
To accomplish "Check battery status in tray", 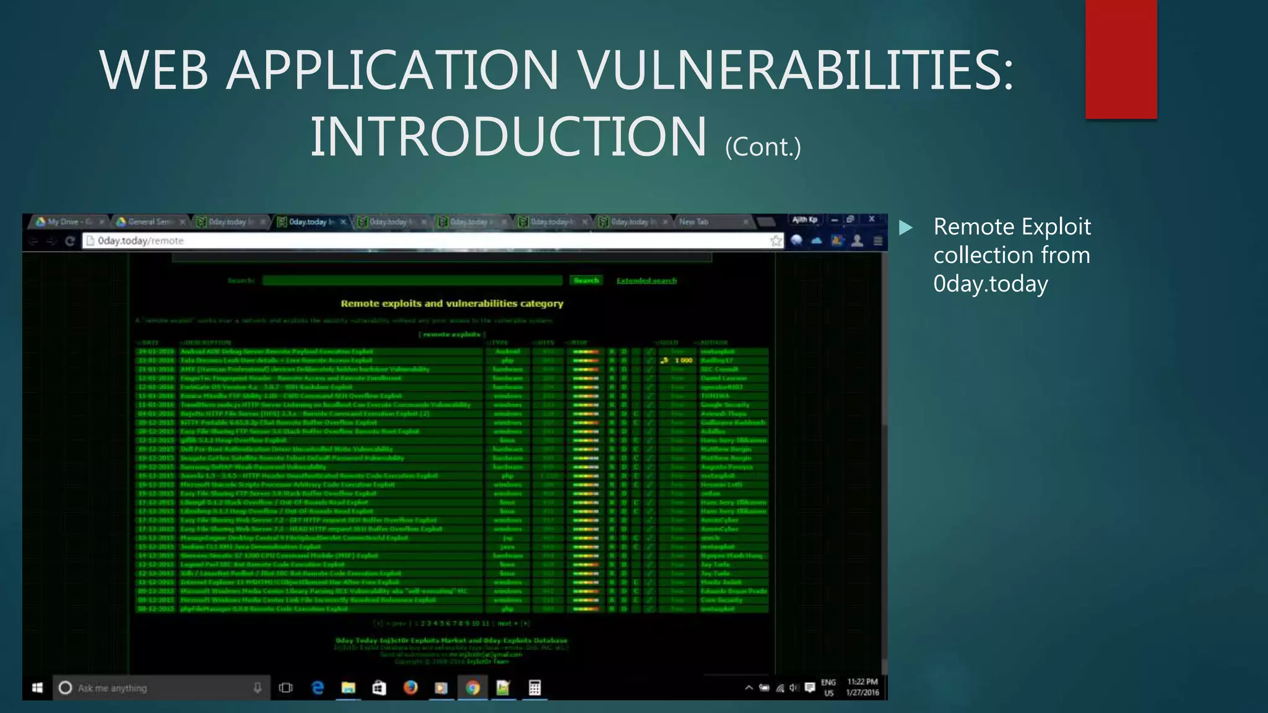I will (x=765, y=688).
